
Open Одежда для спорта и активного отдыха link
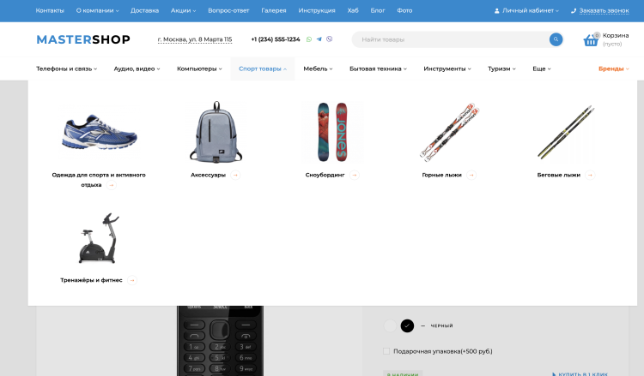[x=99, y=180]
